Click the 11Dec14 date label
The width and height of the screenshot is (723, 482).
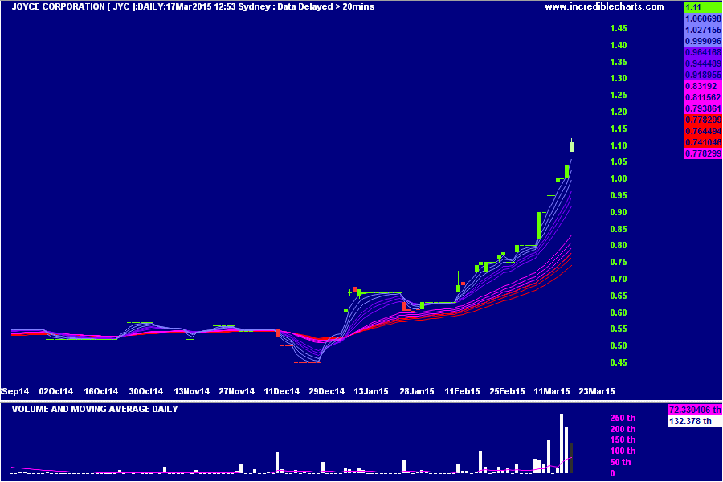pos(281,391)
